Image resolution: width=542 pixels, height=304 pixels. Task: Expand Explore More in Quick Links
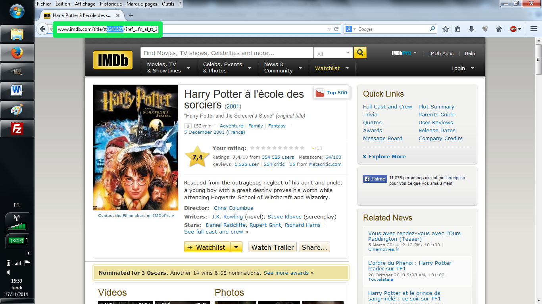(x=384, y=157)
